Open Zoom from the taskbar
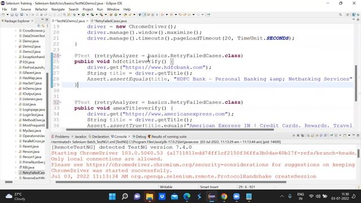Image resolution: width=361 pixels, height=203 pixels. pyautogui.click(x=236, y=197)
